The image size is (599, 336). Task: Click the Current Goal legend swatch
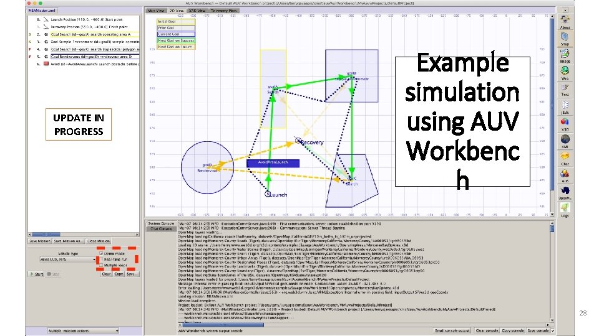(x=176, y=34)
